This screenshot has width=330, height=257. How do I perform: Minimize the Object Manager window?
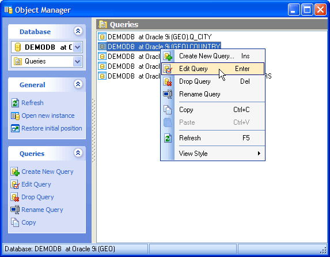coord(294,10)
